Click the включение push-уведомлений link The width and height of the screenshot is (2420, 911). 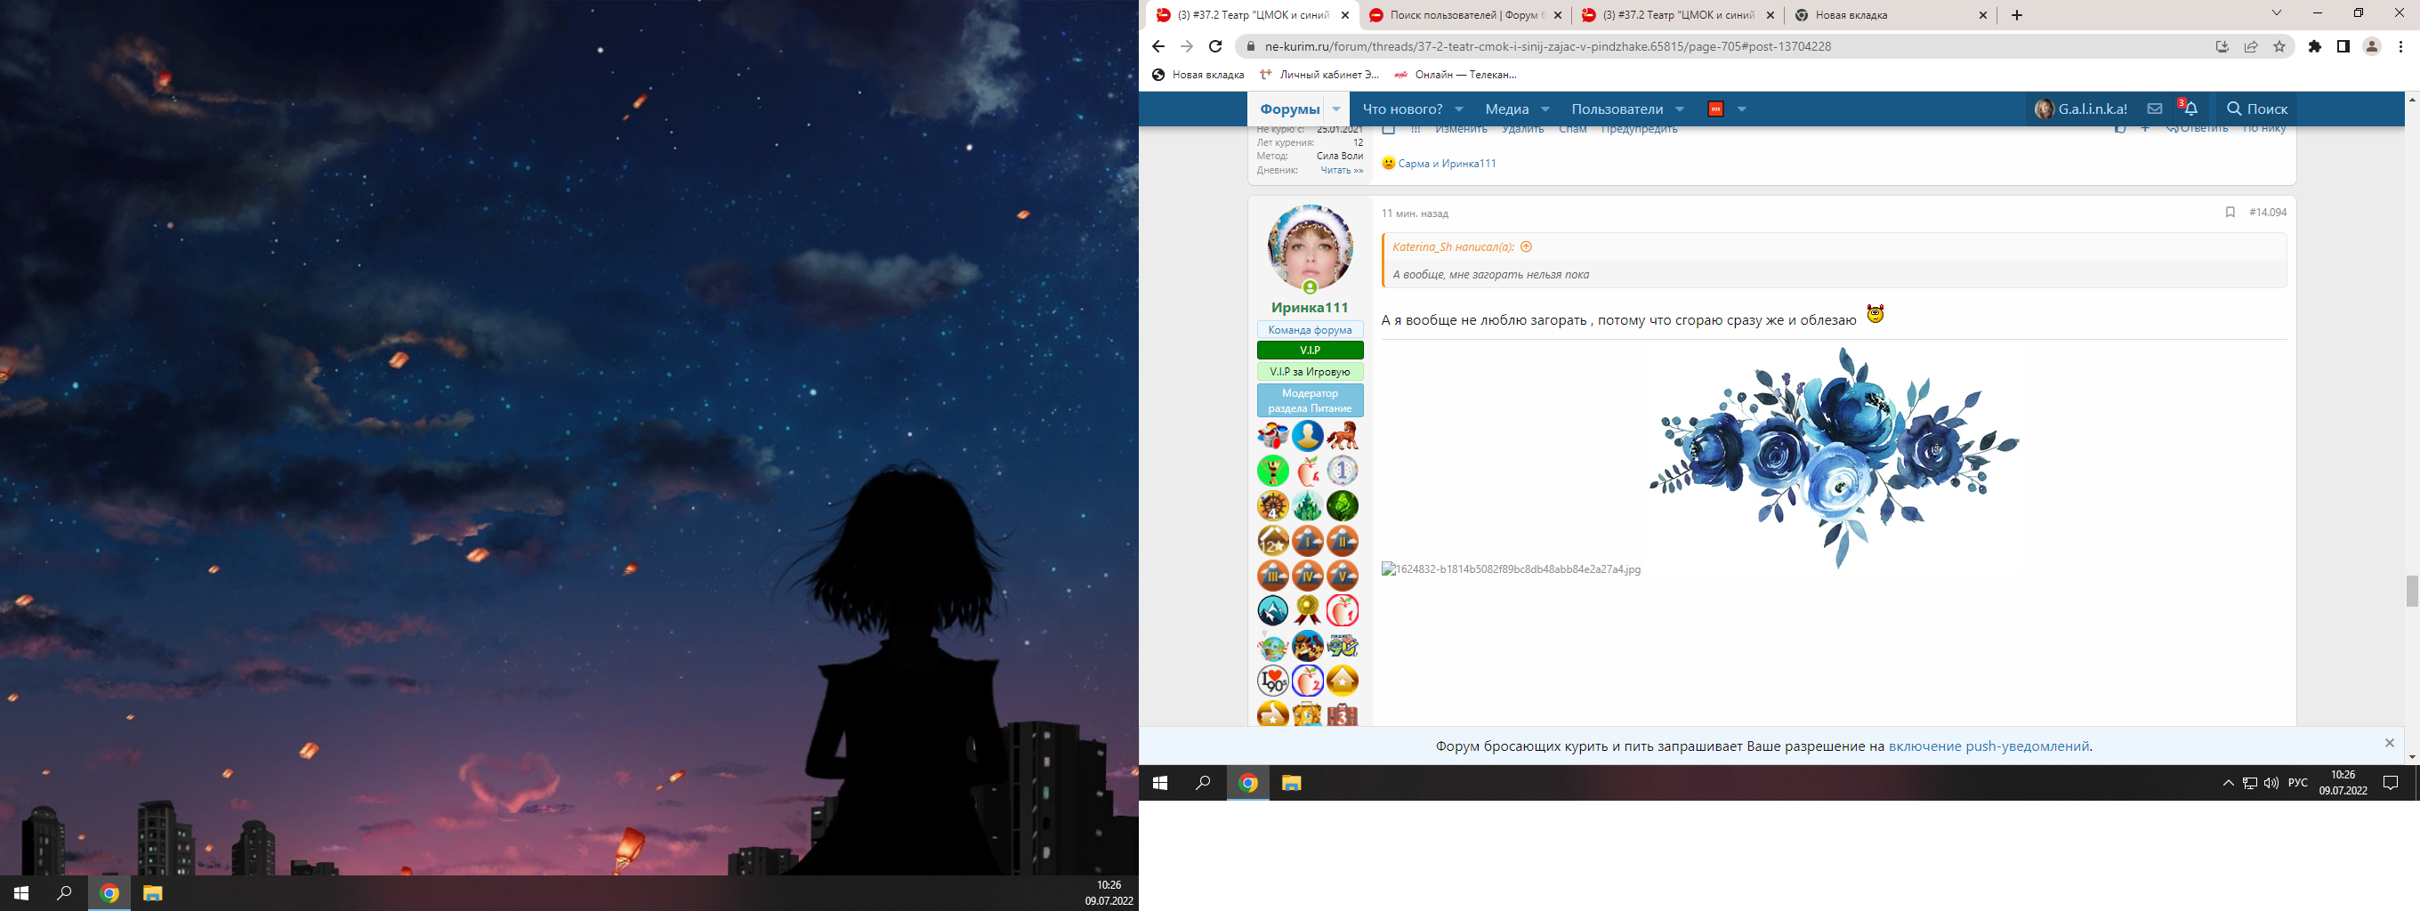click(1988, 746)
